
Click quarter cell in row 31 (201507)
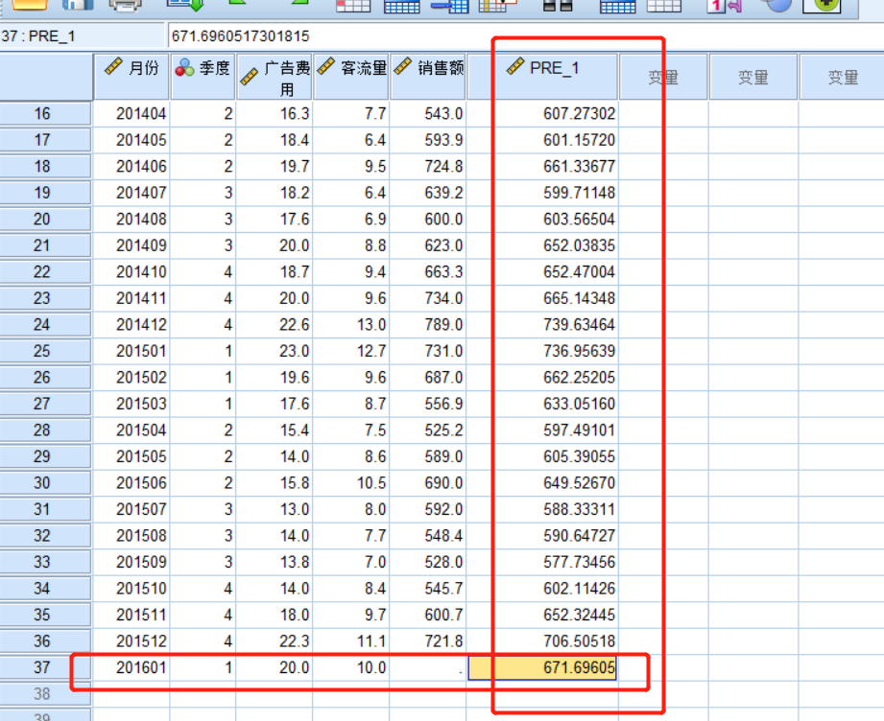click(203, 509)
